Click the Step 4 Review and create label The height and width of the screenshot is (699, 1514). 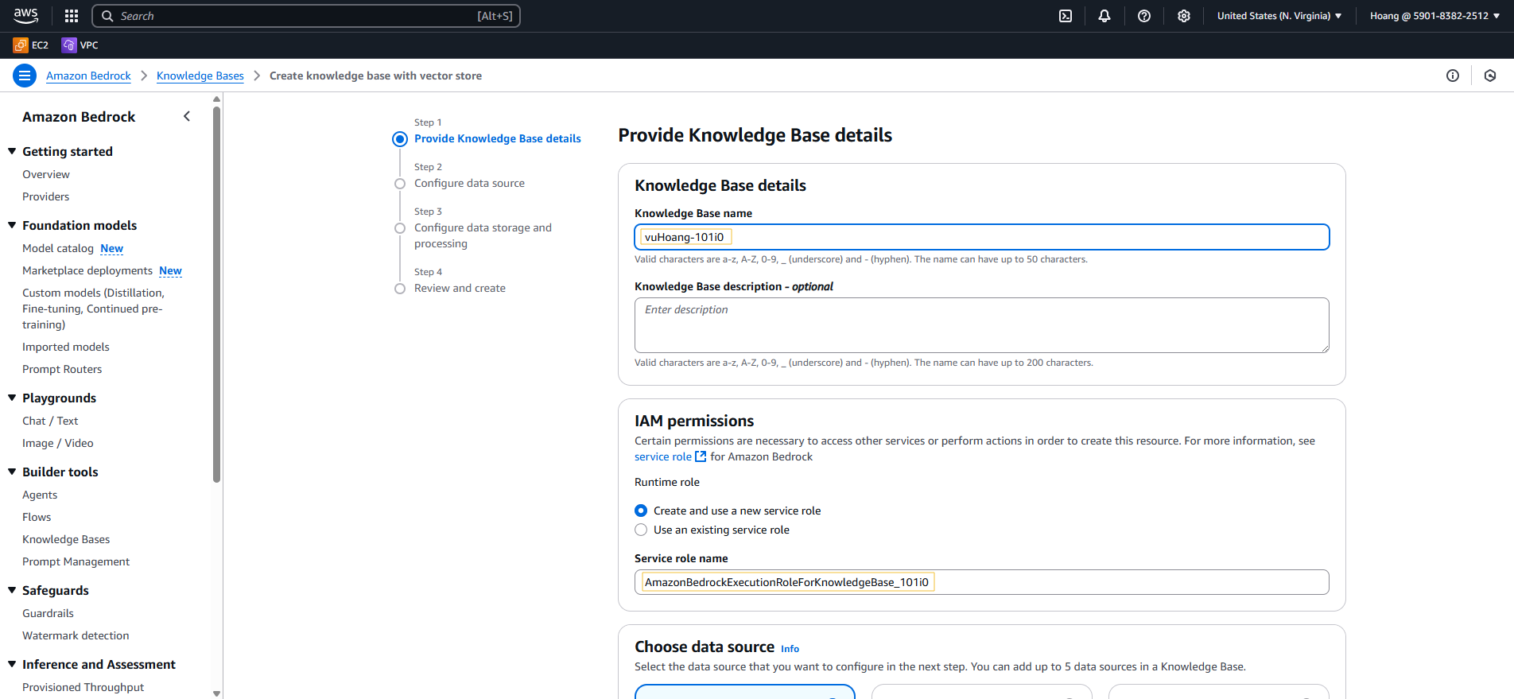pos(460,288)
